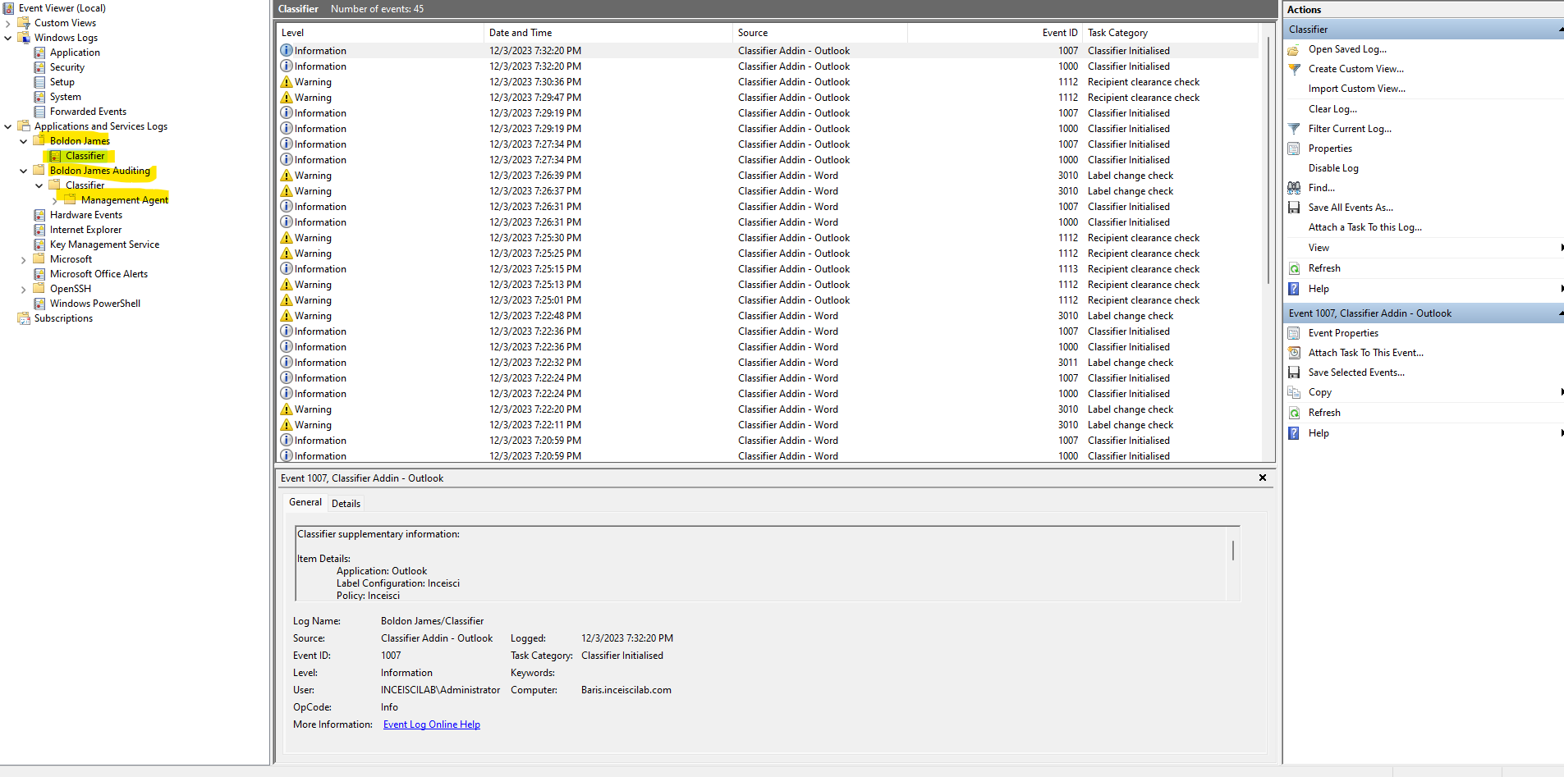This screenshot has width=1564, height=777.
Task: Collapse the Windows Logs tree node
Action: 8,38
